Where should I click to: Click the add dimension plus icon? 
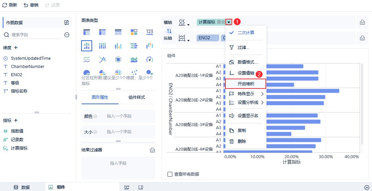[16, 47]
